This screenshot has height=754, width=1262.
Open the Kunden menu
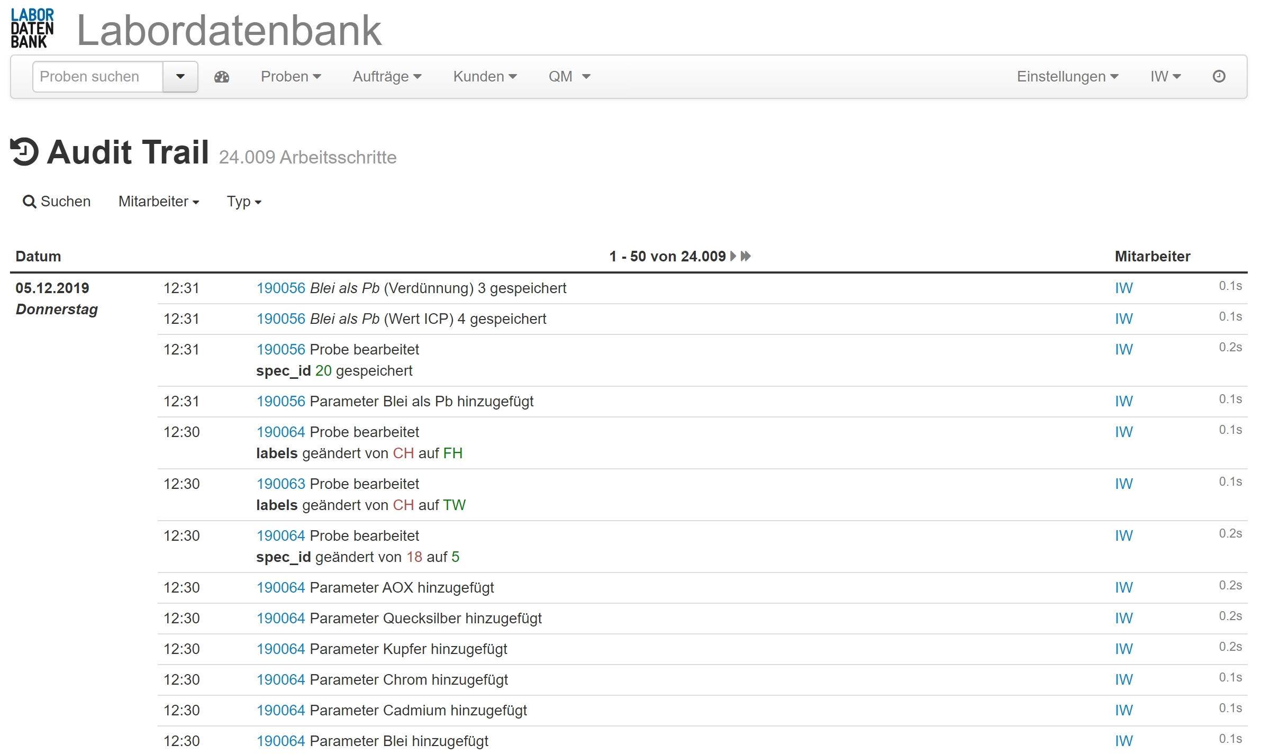(x=484, y=77)
